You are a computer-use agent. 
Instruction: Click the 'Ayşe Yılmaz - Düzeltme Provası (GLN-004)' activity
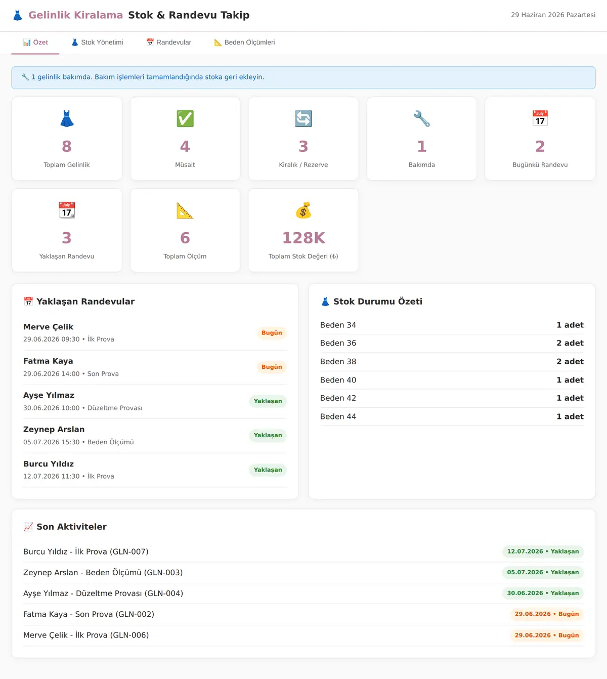tap(103, 593)
